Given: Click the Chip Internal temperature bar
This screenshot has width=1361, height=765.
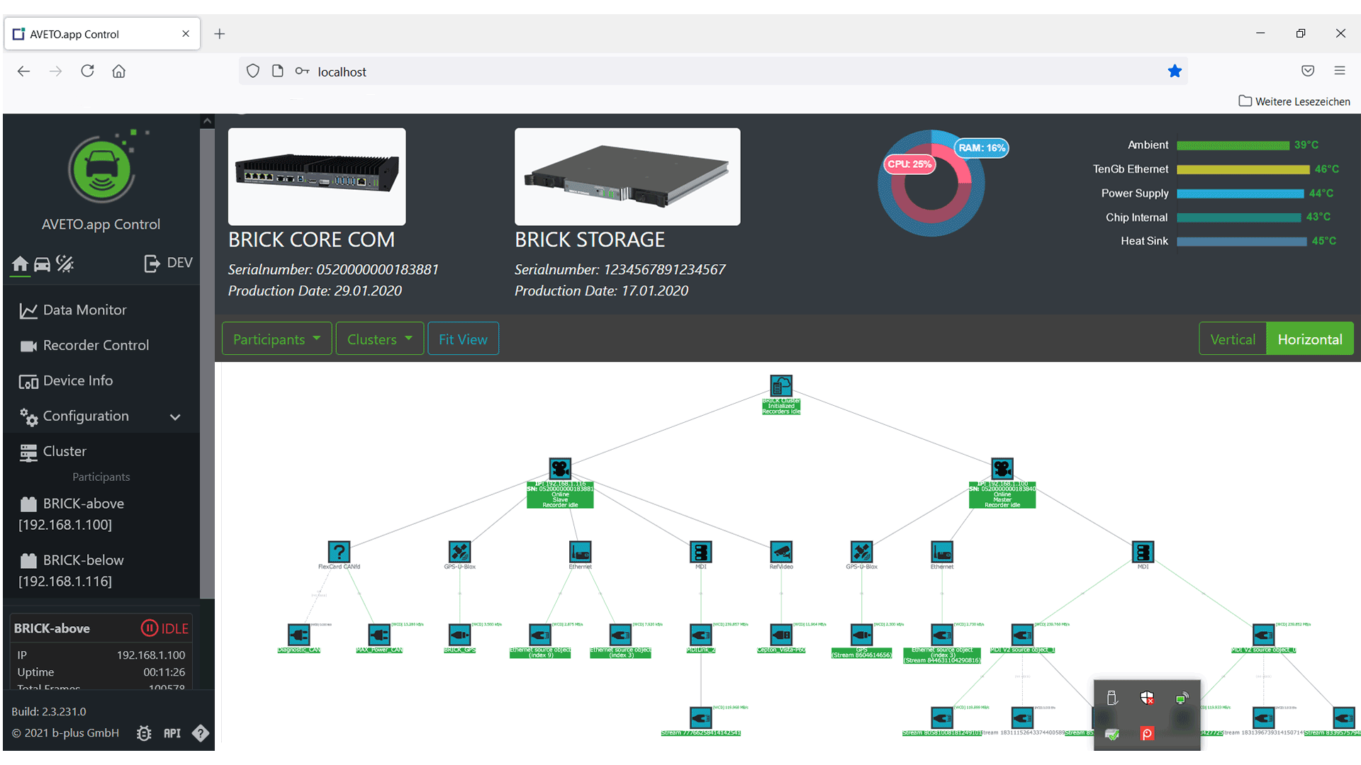Looking at the screenshot, I should [1238, 217].
